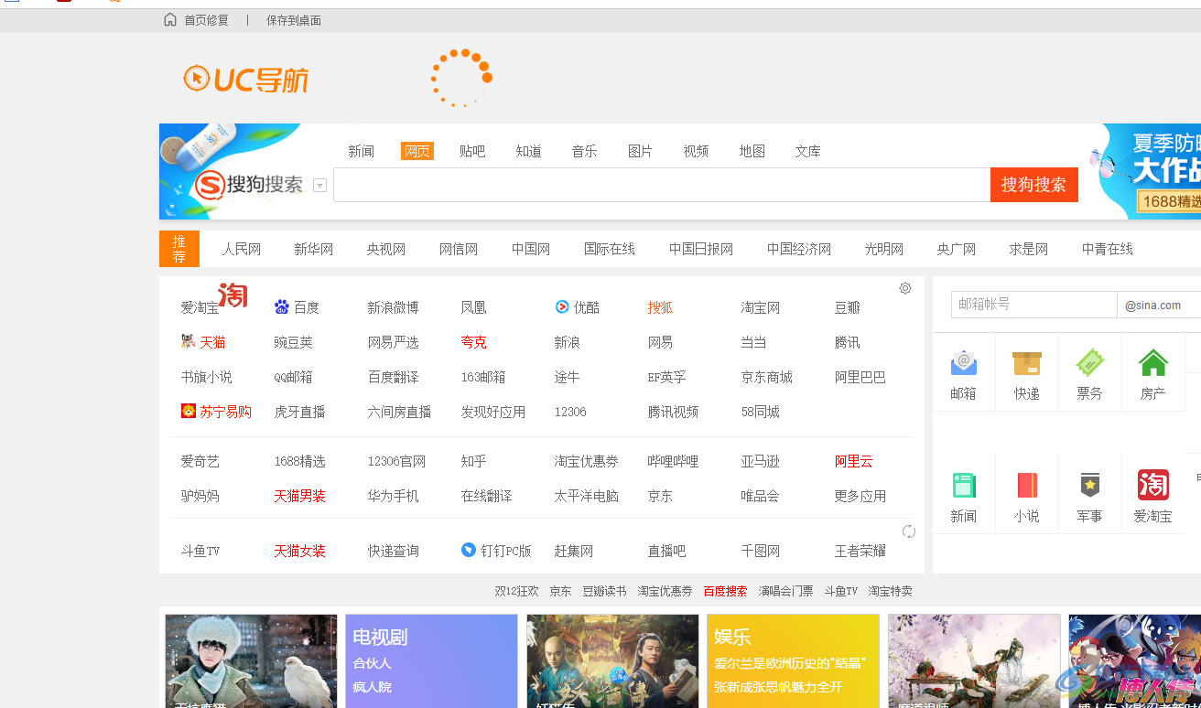Select the 新闻 search tab
This screenshot has width=1201, height=708.
(361, 152)
